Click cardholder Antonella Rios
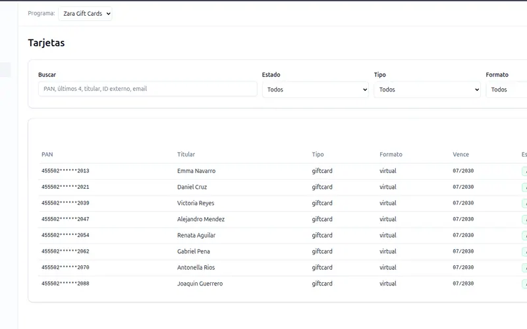 click(x=196, y=268)
